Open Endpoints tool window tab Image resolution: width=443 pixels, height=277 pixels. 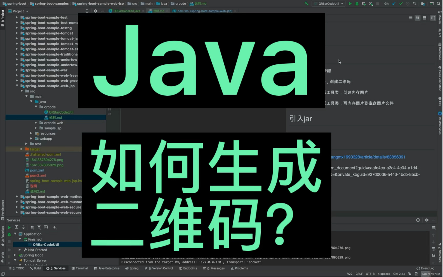[x=188, y=268]
